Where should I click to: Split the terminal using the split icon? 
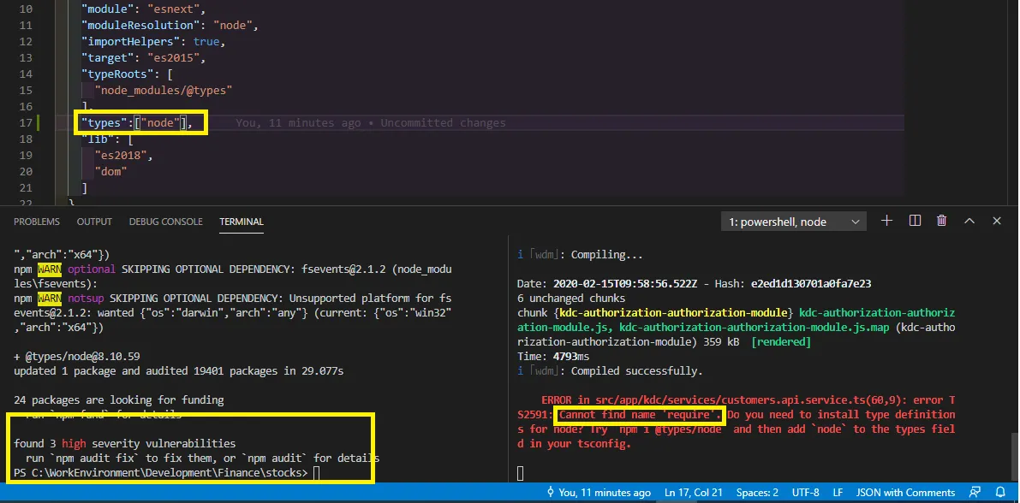tap(915, 221)
